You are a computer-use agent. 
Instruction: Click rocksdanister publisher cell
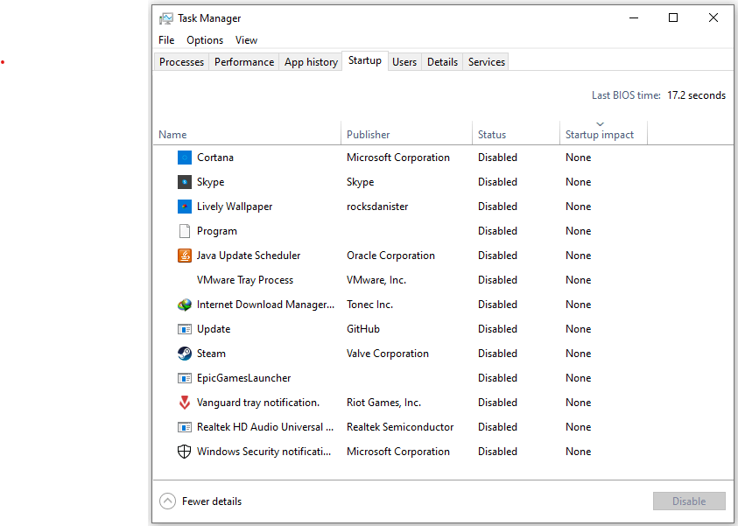[377, 207]
